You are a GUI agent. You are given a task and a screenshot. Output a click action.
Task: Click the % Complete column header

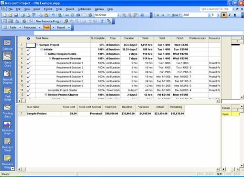[98, 39]
